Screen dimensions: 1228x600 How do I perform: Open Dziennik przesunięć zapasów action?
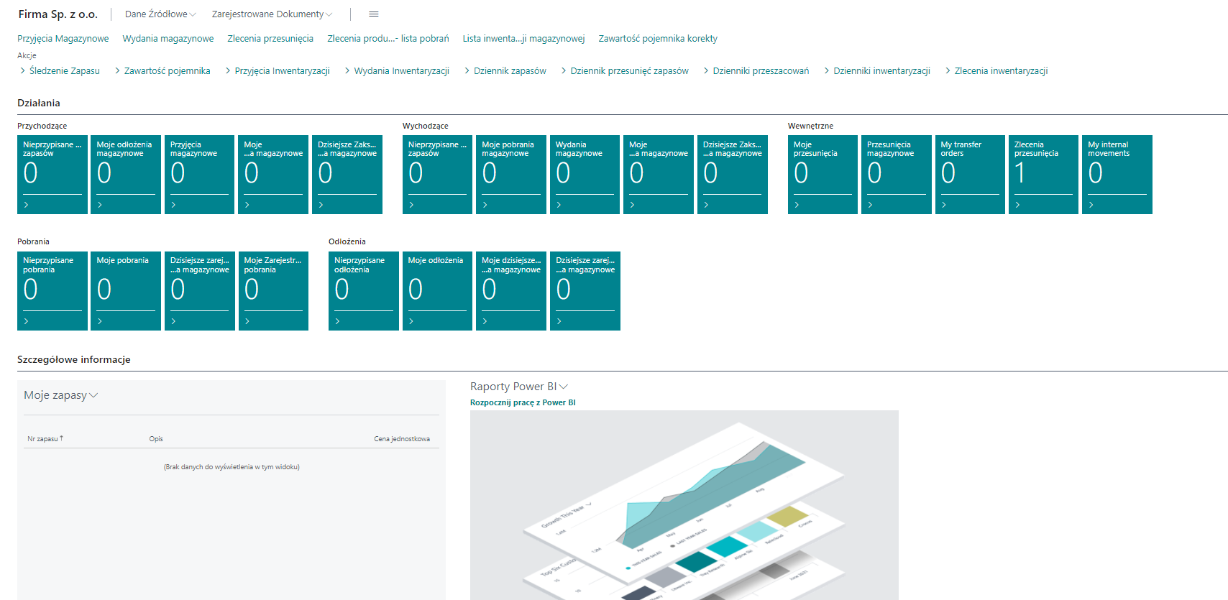click(629, 70)
